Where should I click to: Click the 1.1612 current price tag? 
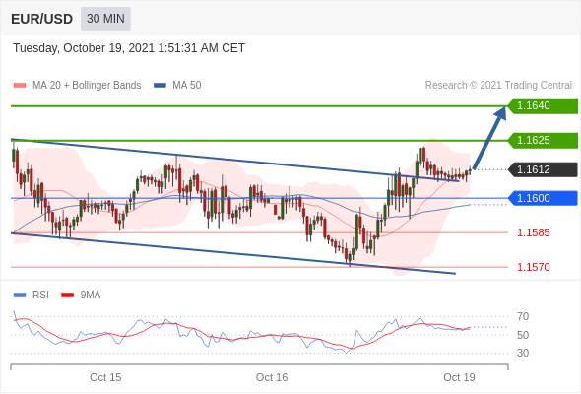click(x=543, y=169)
